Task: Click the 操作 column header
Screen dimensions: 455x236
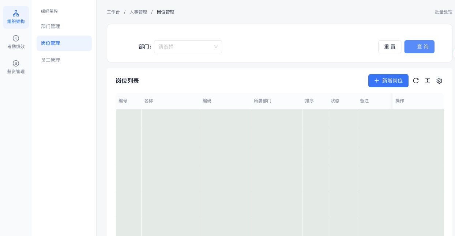Action: point(418,101)
